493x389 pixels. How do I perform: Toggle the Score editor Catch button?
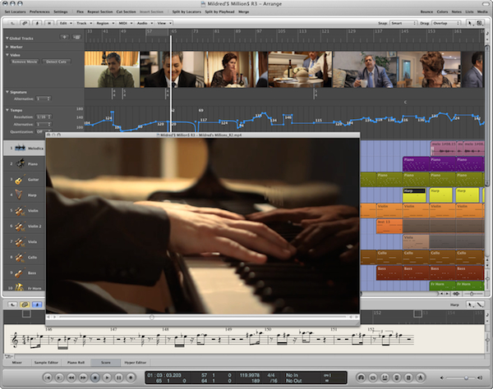[37, 304]
